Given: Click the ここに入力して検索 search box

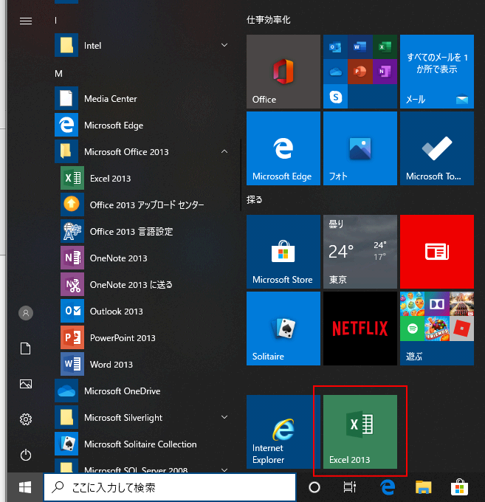Looking at the screenshot, I should [170, 487].
